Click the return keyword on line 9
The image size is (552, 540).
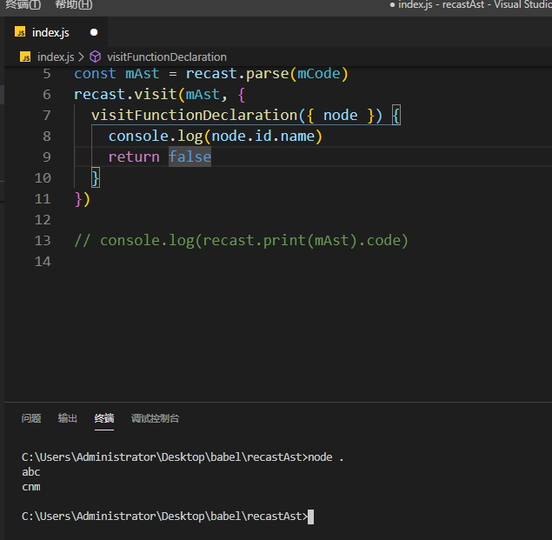[134, 157]
